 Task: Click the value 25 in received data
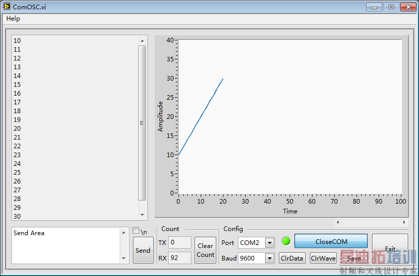17,173
